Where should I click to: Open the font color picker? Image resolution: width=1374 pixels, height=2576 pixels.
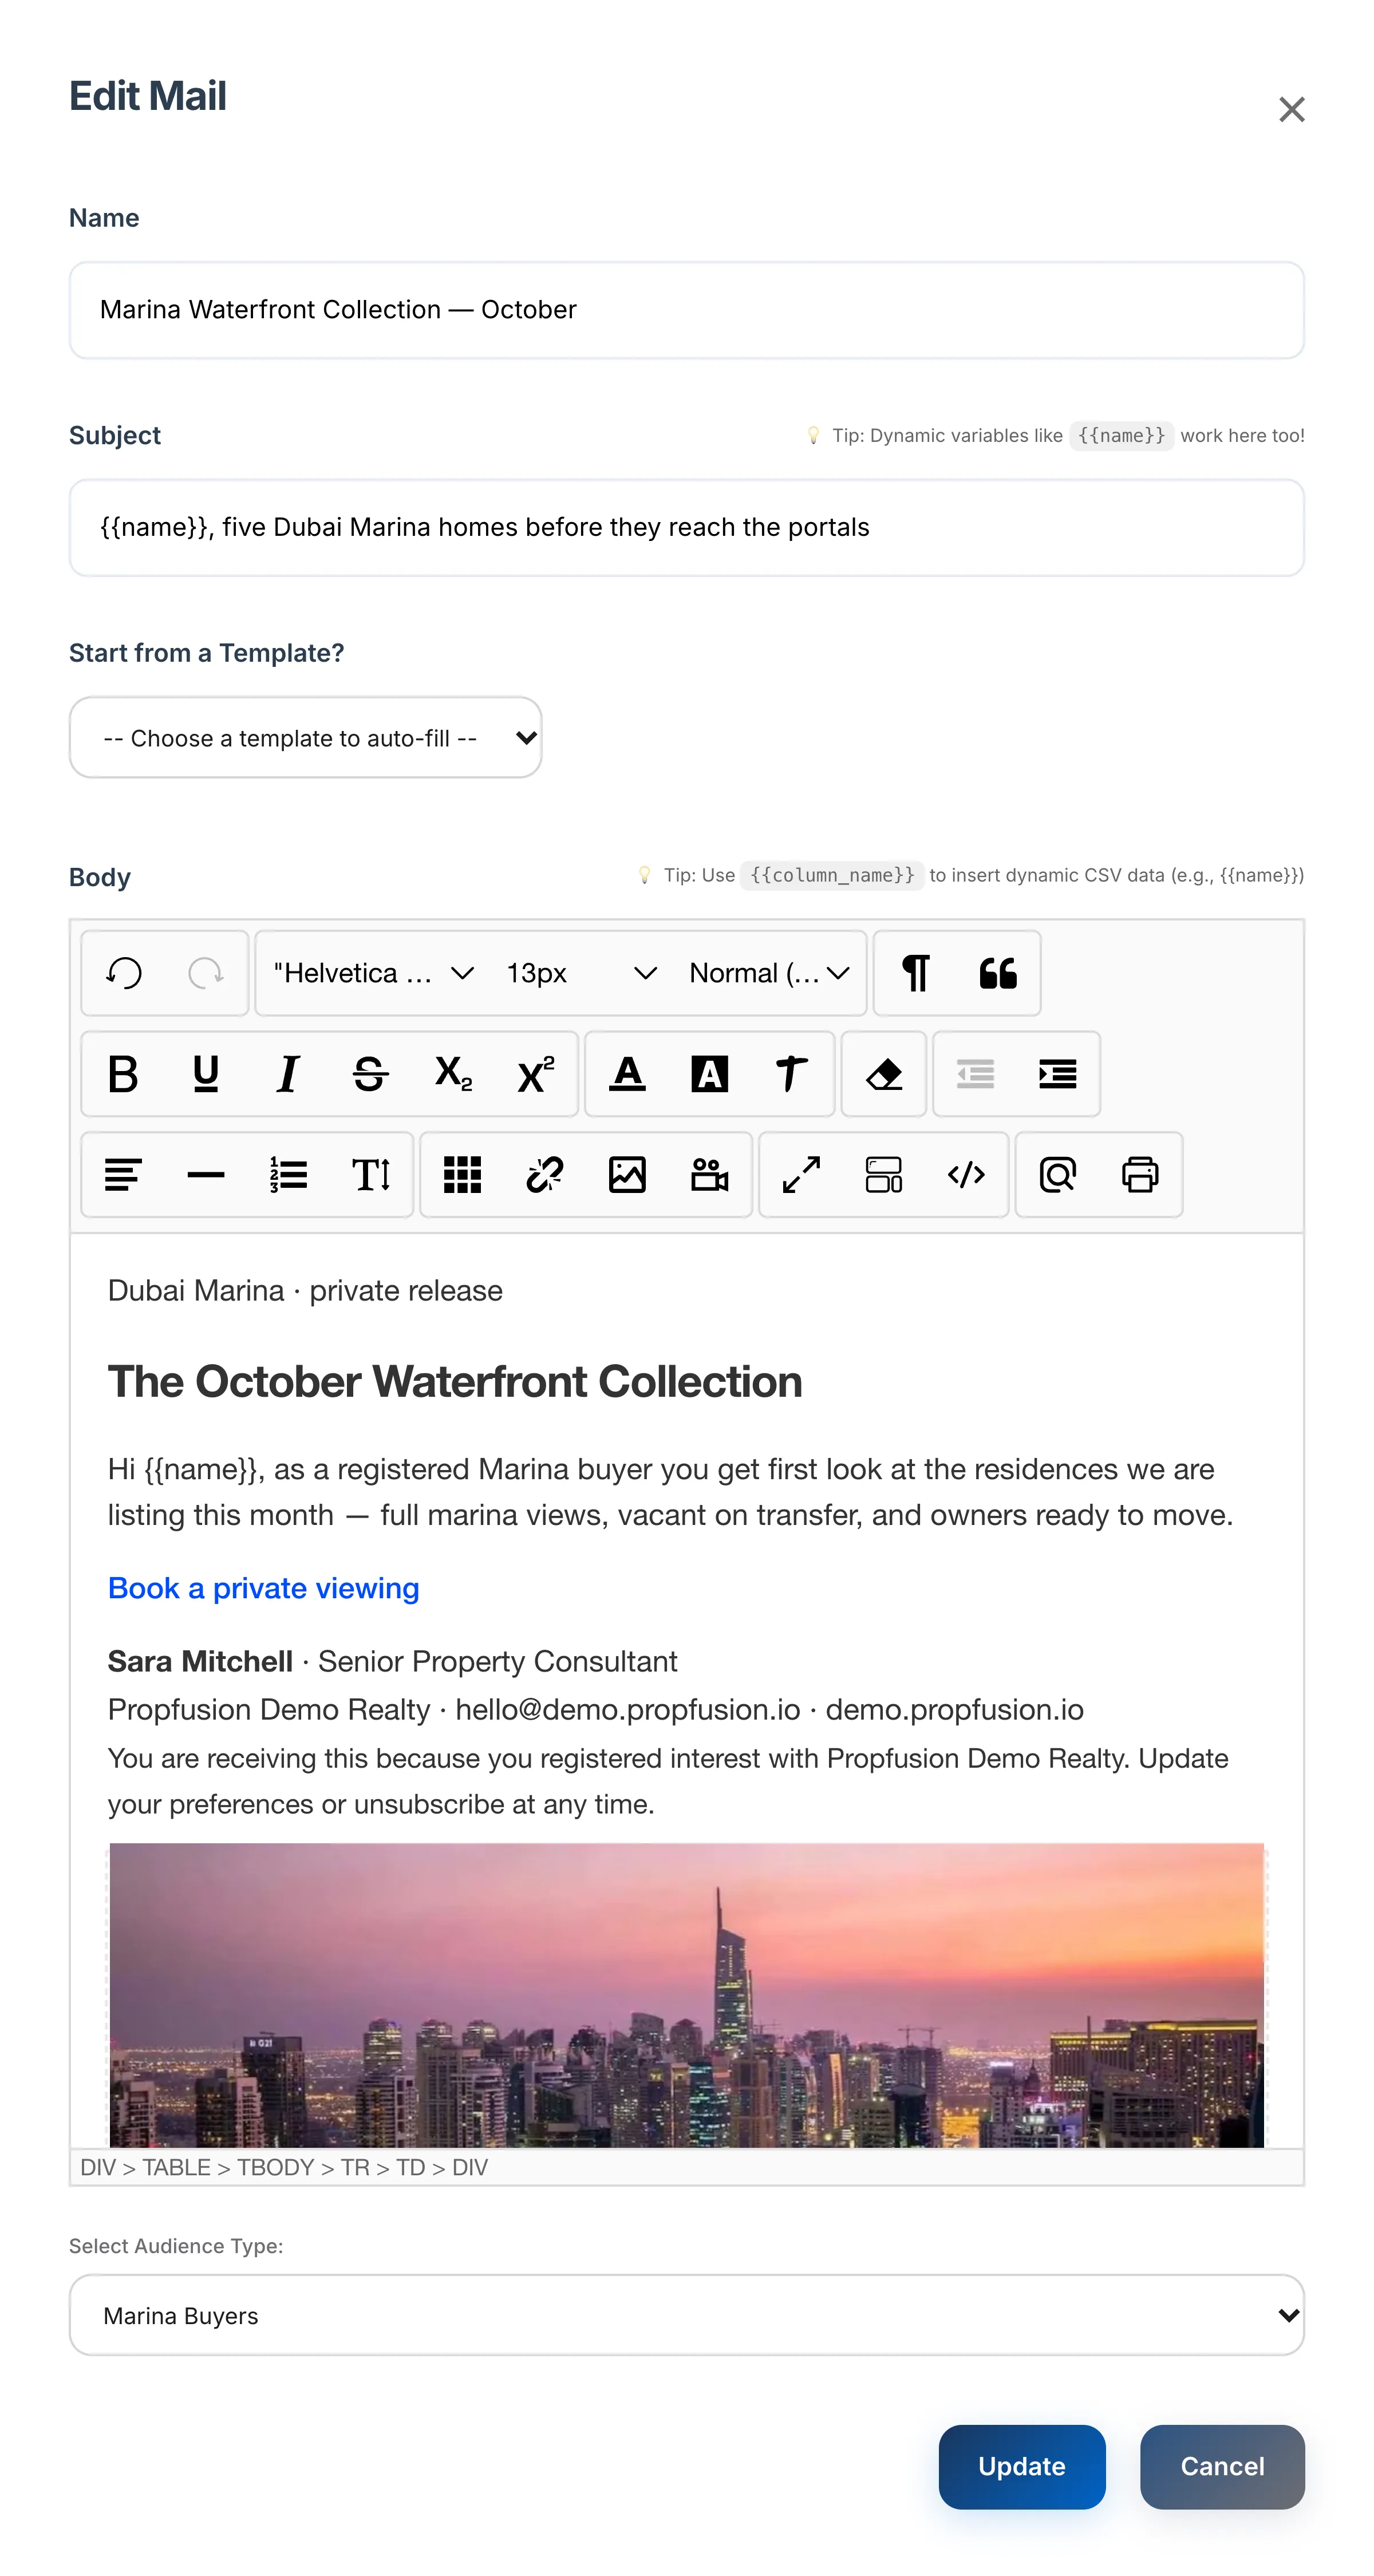tap(628, 1073)
